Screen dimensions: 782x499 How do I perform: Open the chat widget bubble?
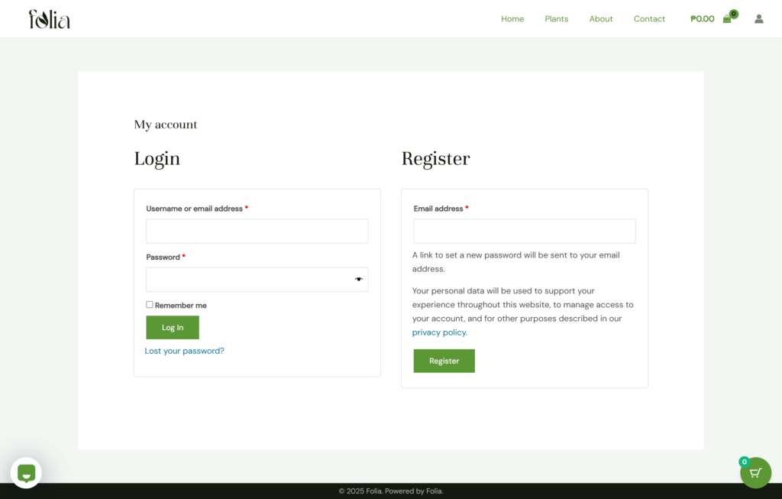point(26,473)
